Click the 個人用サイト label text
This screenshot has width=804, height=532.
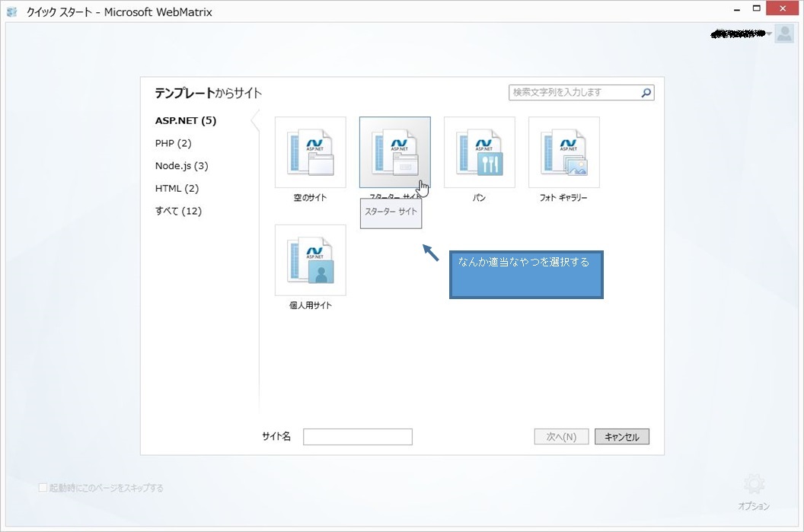tap(311, 305)
